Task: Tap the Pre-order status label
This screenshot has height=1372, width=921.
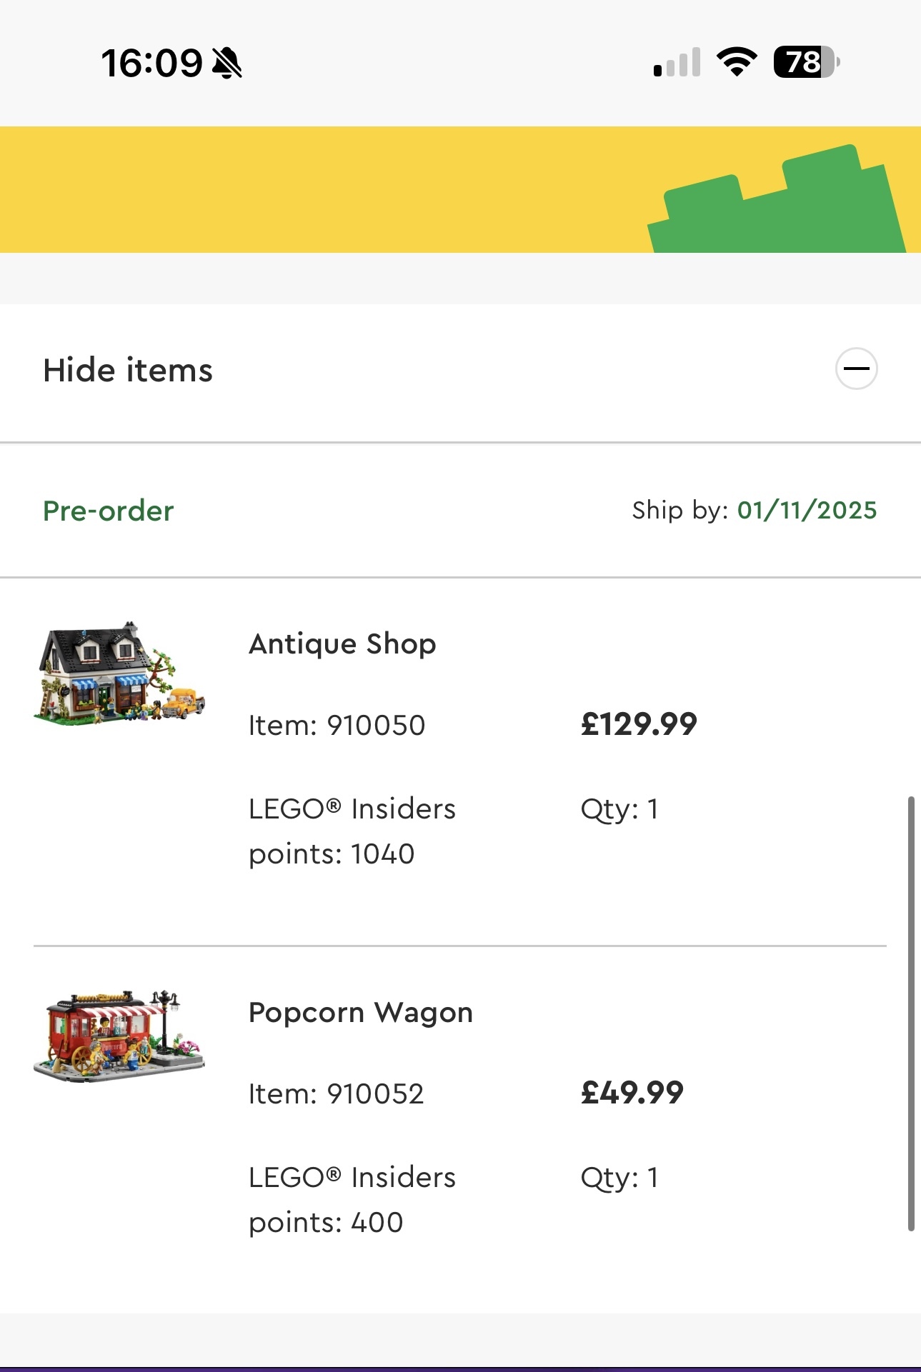Action: click(x=109, y=511)
